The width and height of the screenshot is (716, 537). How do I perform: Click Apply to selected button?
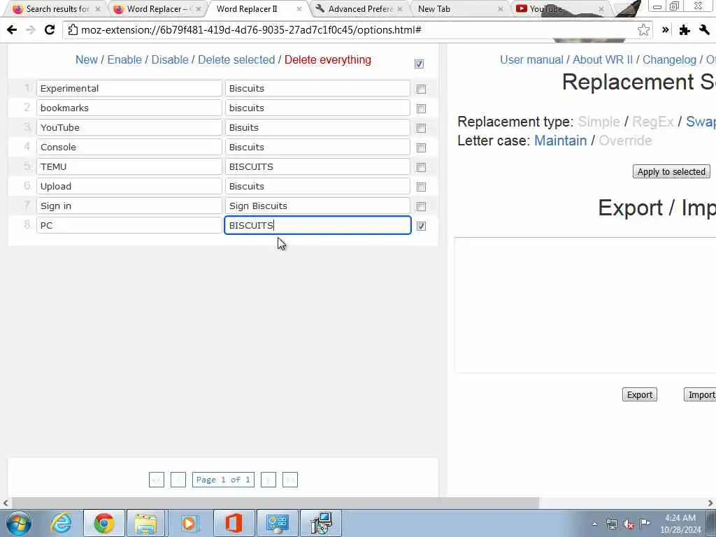(x=671, y=172)
